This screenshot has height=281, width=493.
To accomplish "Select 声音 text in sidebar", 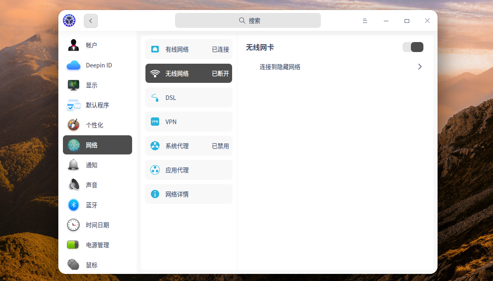I will click(92, 185).
